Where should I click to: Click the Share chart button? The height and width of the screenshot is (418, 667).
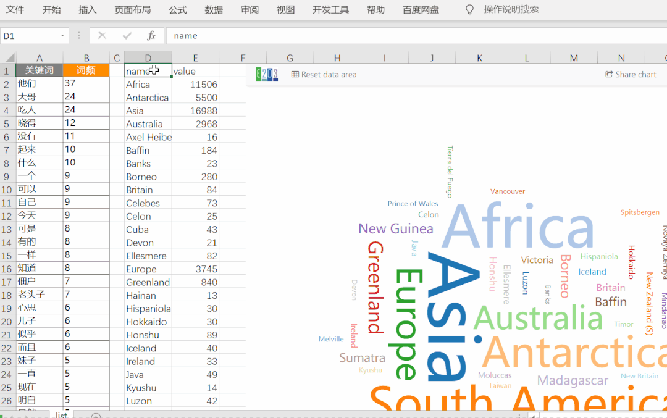pos(631,75)
